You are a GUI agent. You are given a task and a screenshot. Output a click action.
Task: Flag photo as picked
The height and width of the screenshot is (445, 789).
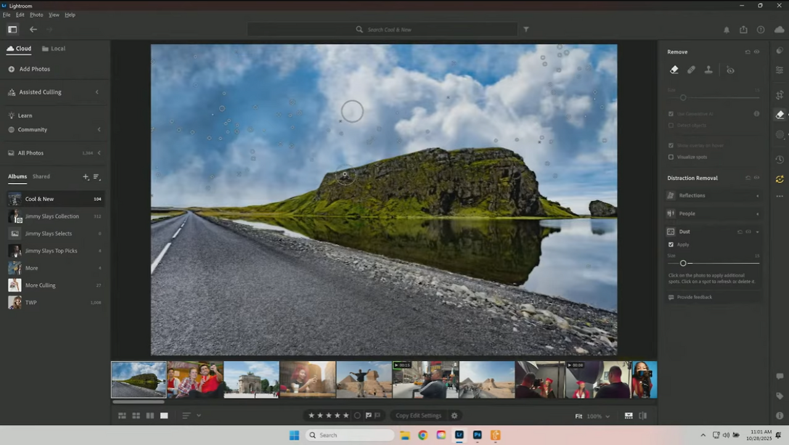(369, 415)
